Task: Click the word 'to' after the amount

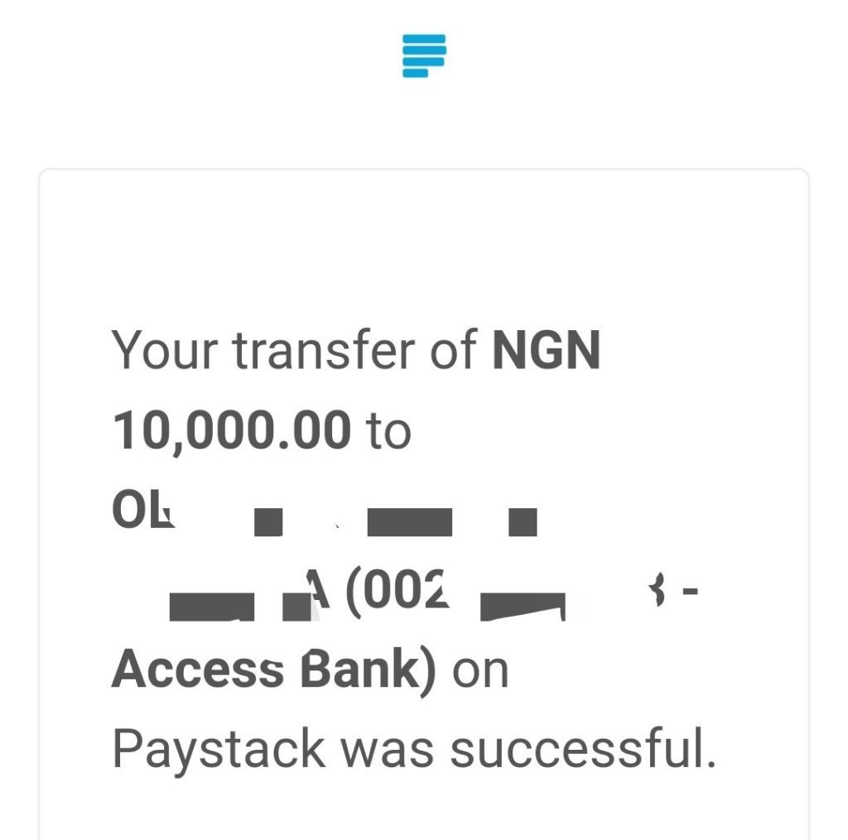Action: pyautogui.click(x=388, y=431)
